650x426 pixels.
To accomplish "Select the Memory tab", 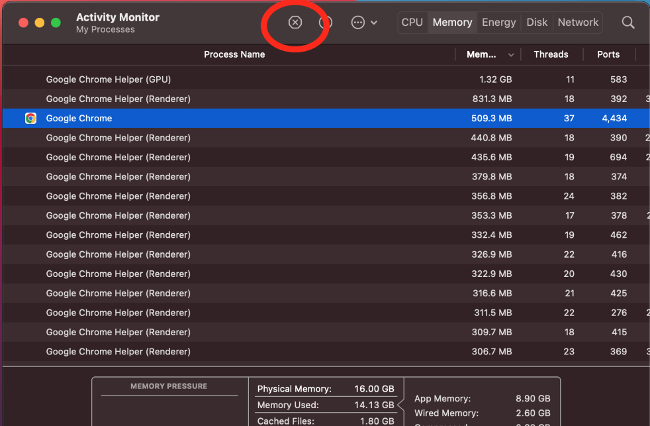I will coord(452,23).
